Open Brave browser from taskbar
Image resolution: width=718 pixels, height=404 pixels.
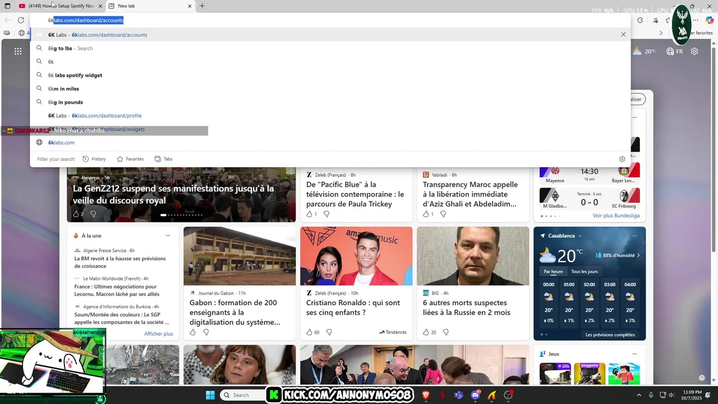pos(426,395)
